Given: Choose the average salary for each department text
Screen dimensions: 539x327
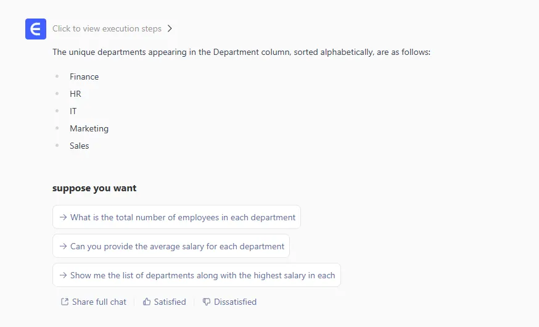Looking at the screenshot, I should (x=177, y=246).
